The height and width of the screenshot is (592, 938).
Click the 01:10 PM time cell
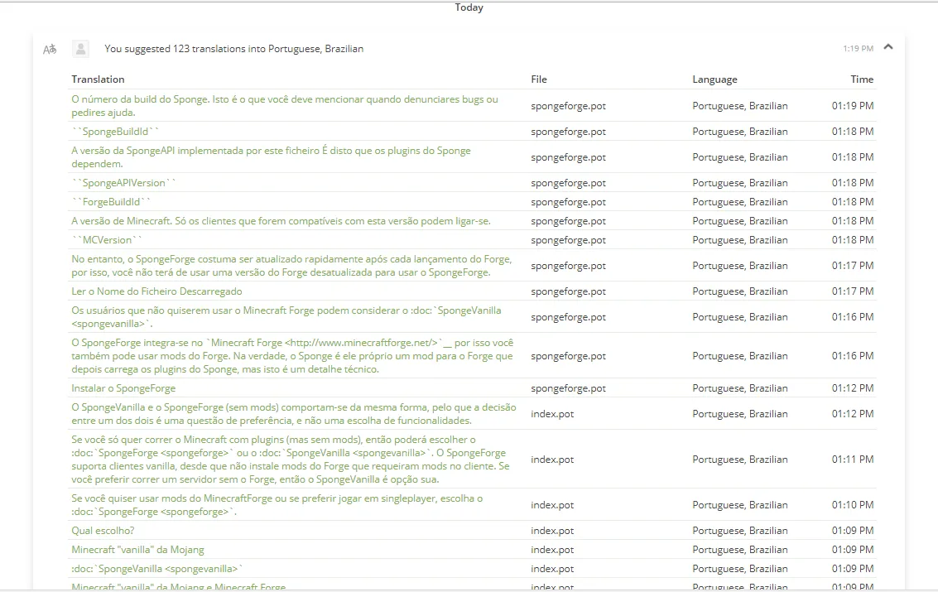(853, 505)
